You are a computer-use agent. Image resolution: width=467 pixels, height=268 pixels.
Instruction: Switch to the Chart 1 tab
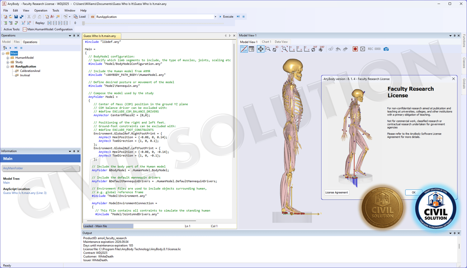point(266,42)
